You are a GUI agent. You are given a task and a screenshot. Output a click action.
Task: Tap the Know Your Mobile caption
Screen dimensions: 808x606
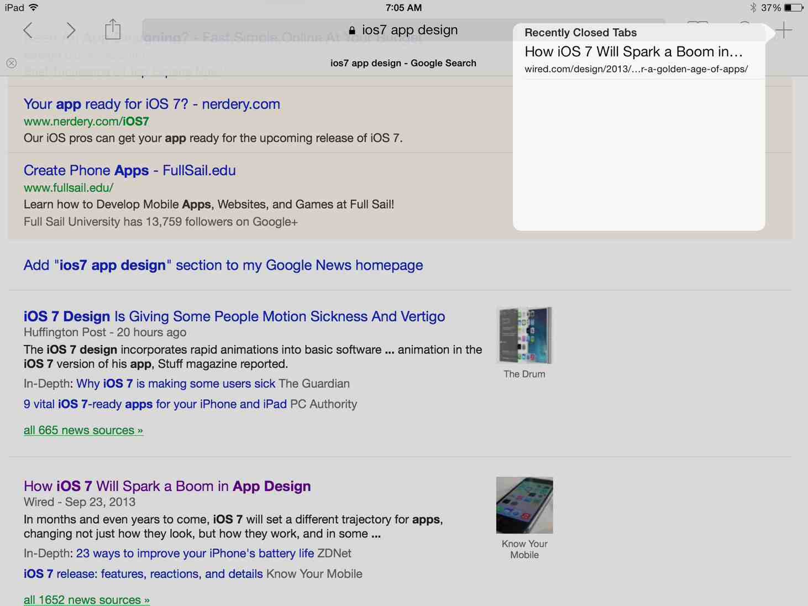(x=524, y=550)
